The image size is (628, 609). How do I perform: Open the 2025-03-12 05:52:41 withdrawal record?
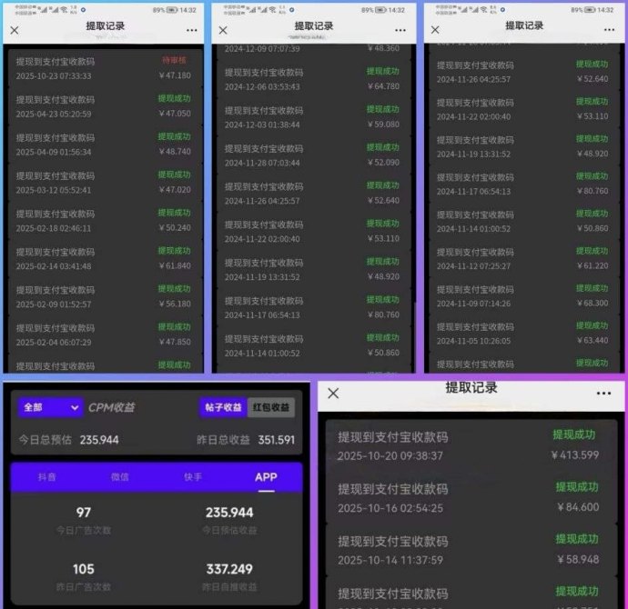point(104,183)
